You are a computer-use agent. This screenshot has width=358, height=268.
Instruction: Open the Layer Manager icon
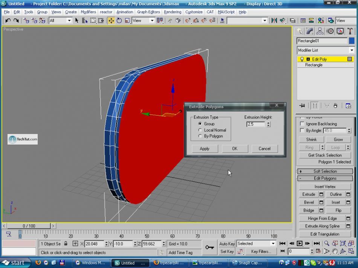click(292, 21)
